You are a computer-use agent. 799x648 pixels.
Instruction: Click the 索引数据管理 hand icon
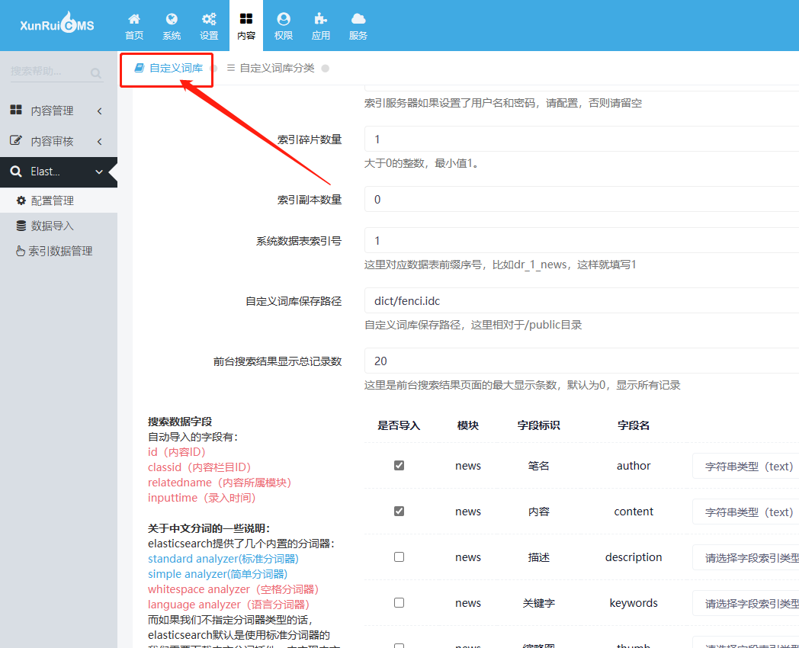pos(21,251)
